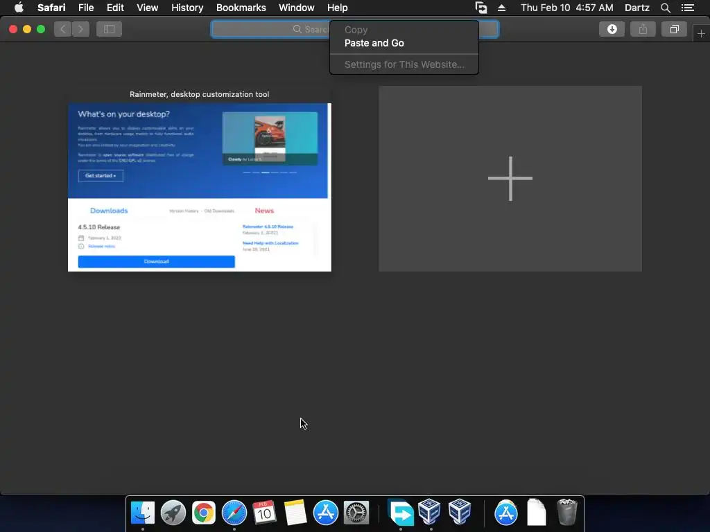This screenshot has height=532, width=710.
Task: Open the Rainmeter tab thumbnail
Action: click(x=200, y=187)
